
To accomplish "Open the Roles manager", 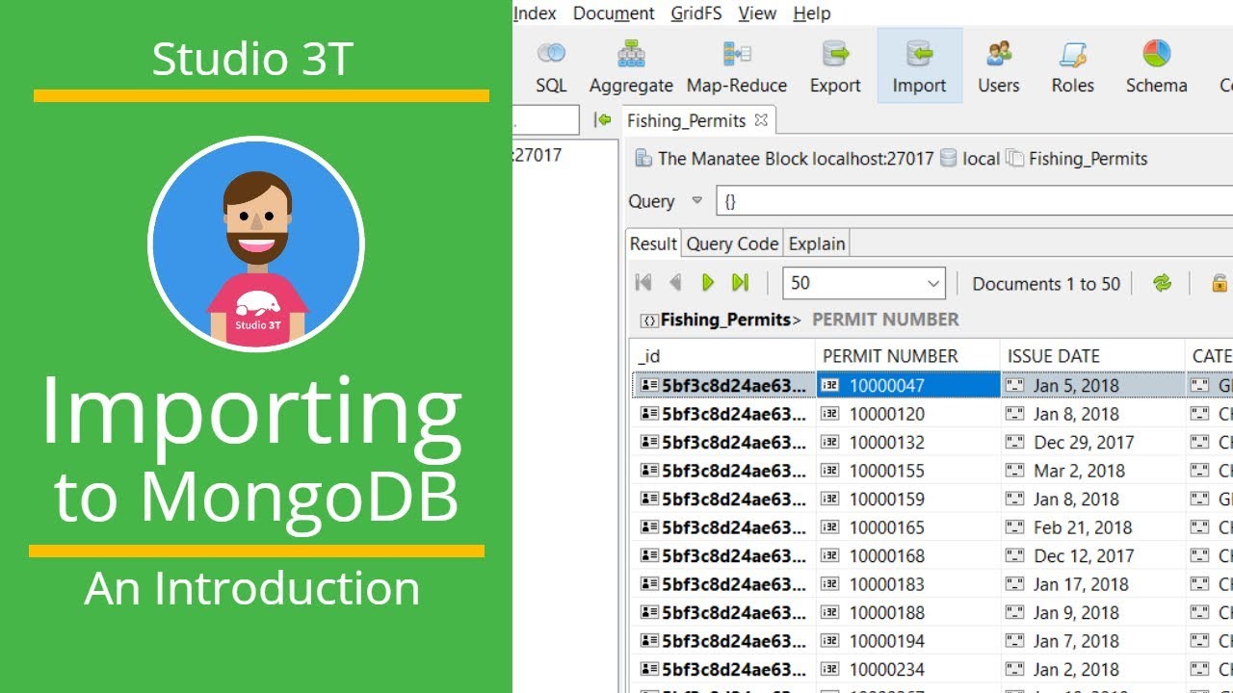I will coord(1072,65).
